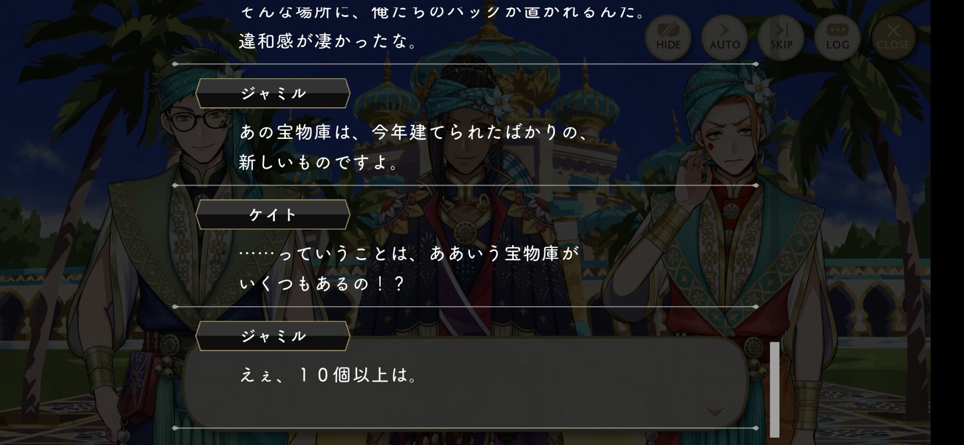Tap the HIDE icon to hide dialogue
The height and width of the screenshot is (445, 964).
tap(668, 37)
